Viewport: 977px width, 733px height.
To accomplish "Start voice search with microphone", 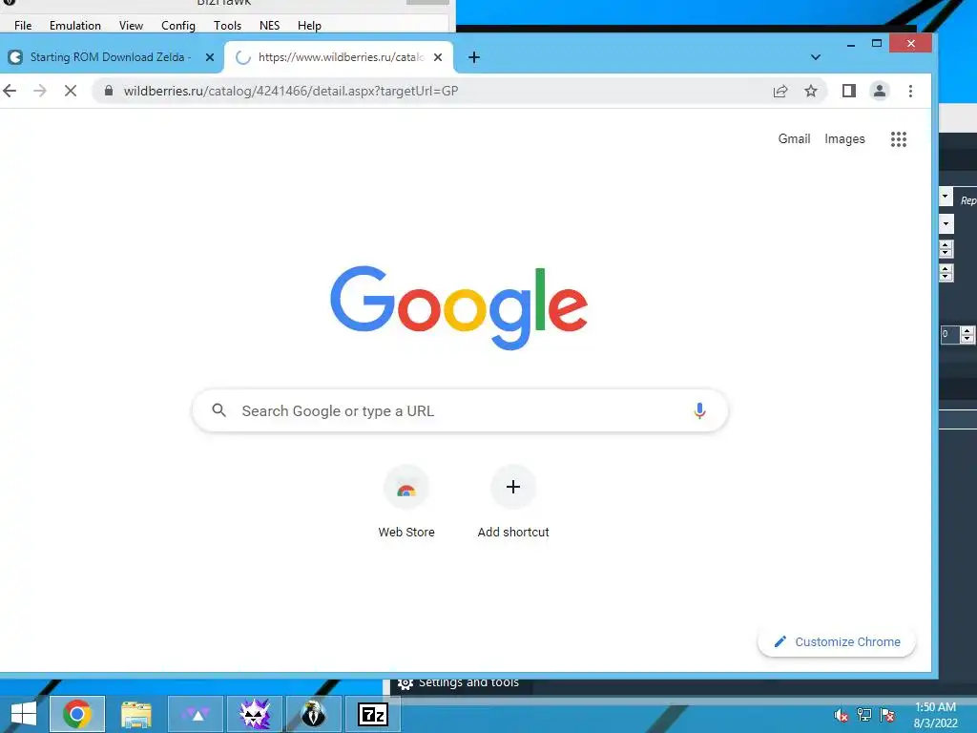I will 699,410.
